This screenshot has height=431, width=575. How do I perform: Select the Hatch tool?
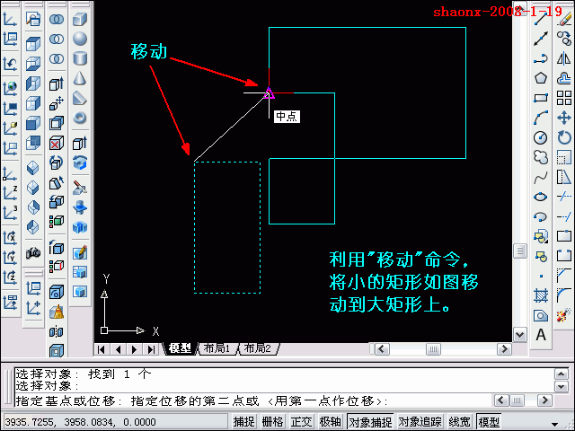click(x=541, y=295)
